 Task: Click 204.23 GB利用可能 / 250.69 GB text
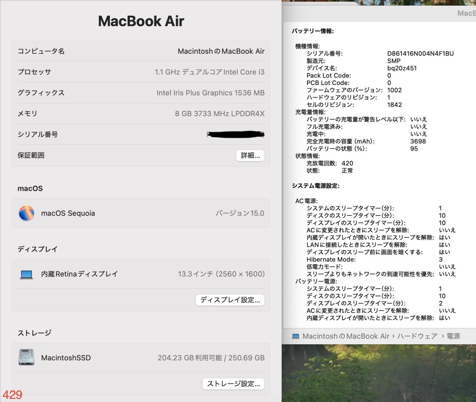point(211,358)
